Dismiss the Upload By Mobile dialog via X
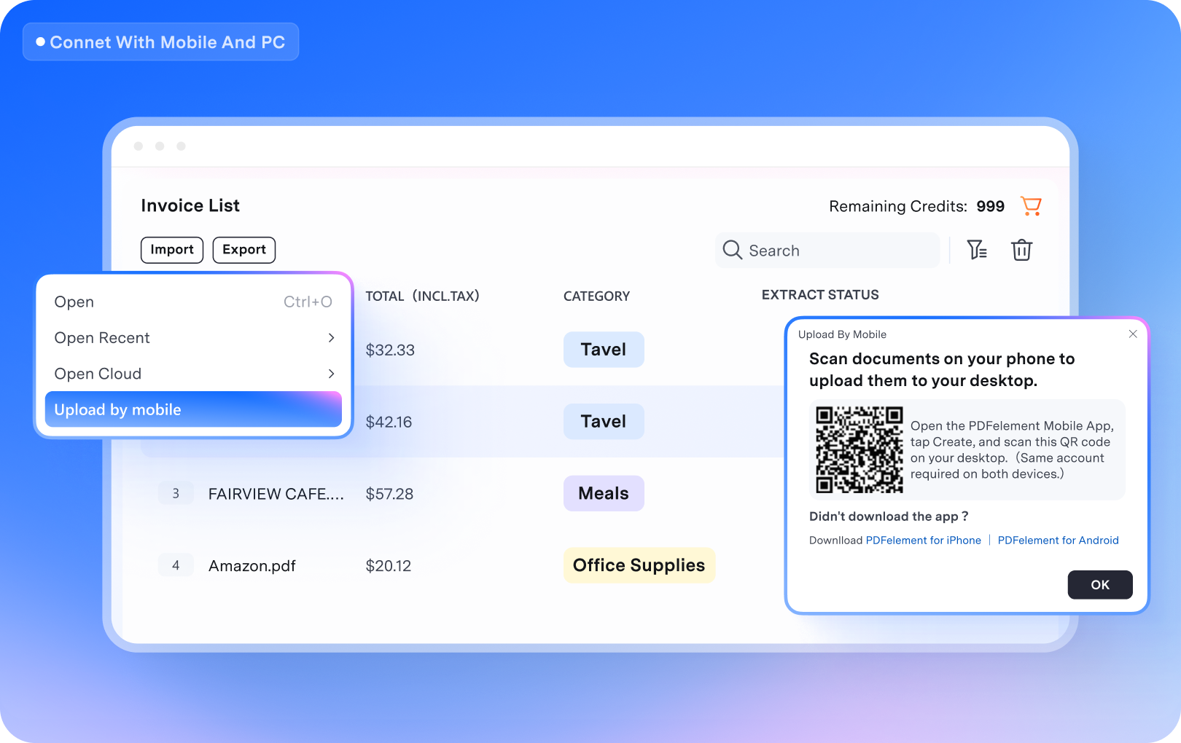Screen dimensions: 1181x743 coord(1132,334)
